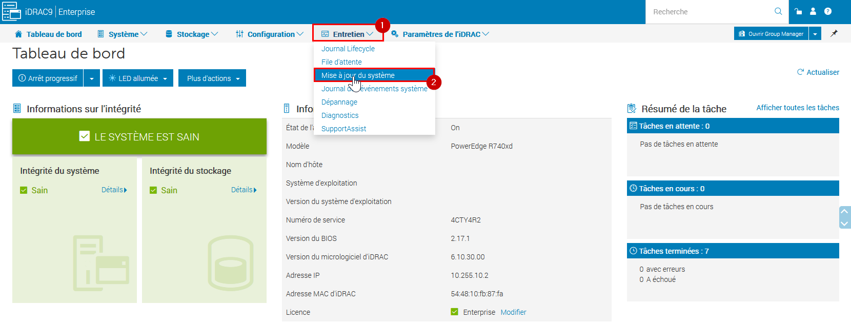Viewport: 851px width, 324px height.
Task: Click Afficher toutes les tâches link
Action: (x=798, y=108)
